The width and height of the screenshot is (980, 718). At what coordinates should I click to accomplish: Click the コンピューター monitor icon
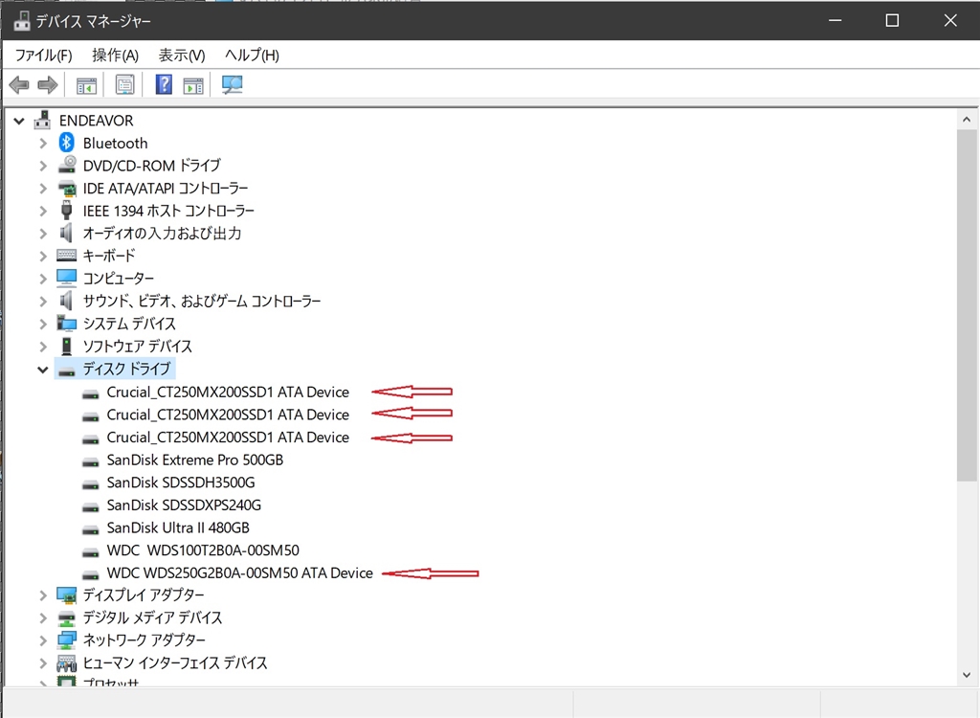67,278
